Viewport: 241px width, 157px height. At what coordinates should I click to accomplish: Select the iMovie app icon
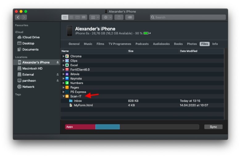click(67, 74)
